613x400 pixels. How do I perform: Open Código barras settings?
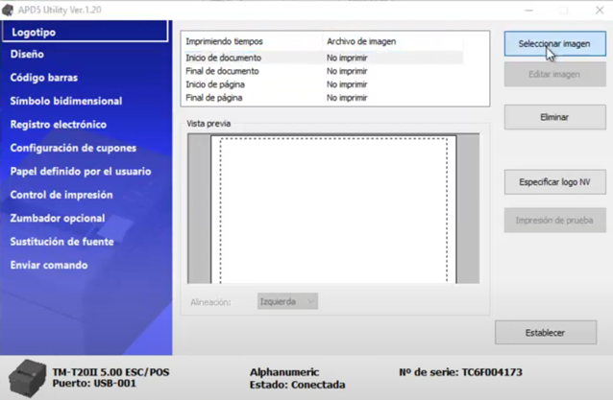point(44,78)
